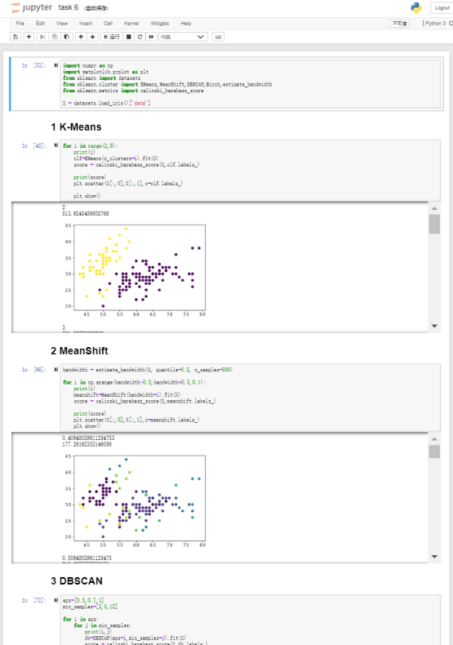Click the Logout button
This screenshot has height=645, width=453.
442,8
